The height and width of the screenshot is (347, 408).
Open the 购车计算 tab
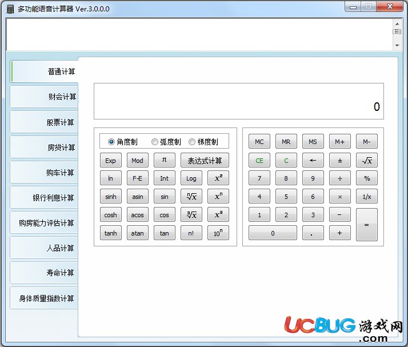44,173
